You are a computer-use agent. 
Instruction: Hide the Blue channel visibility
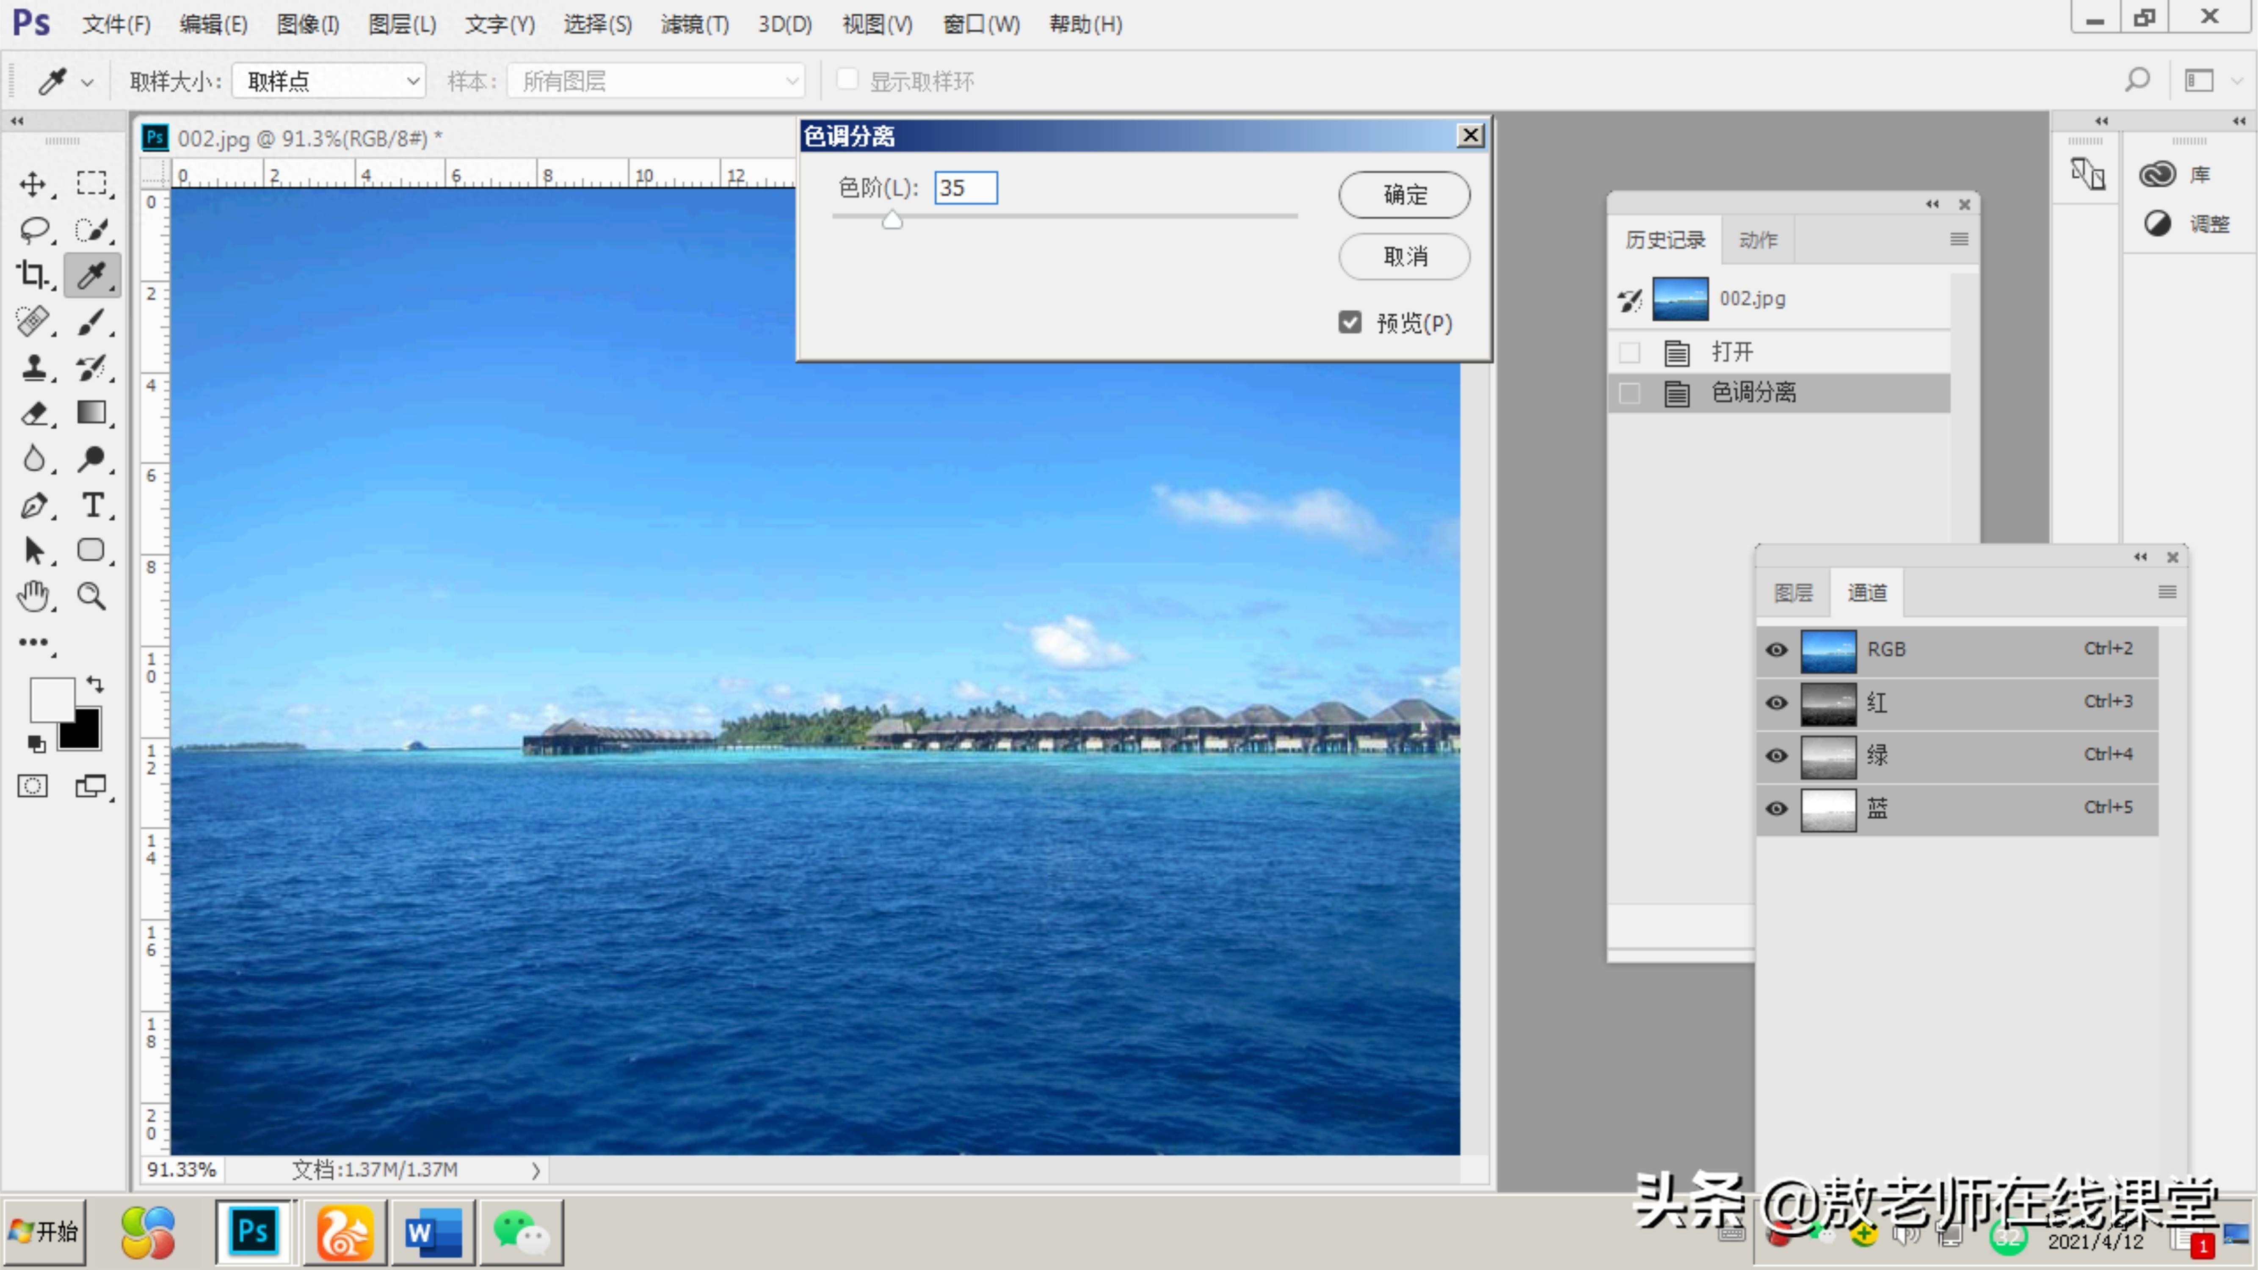point(1777,808)
